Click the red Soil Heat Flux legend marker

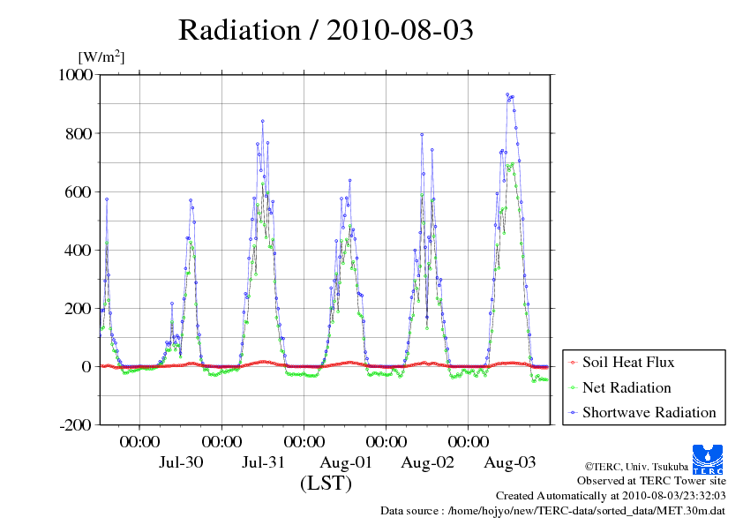[x=573, y=363]
